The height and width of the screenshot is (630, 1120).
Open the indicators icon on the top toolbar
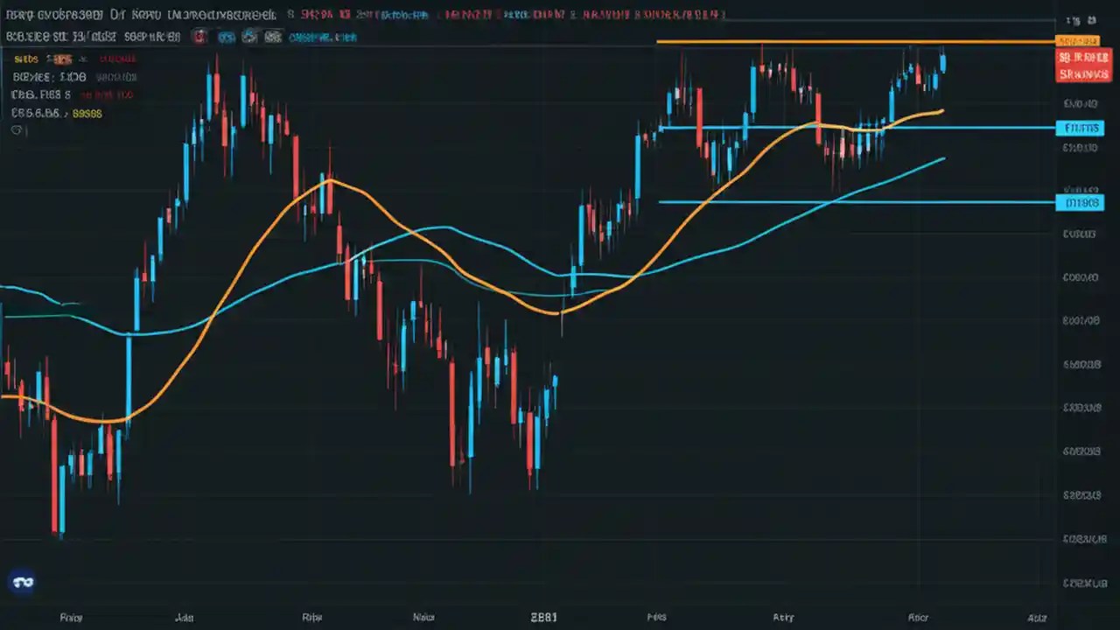tap(249, 37)
